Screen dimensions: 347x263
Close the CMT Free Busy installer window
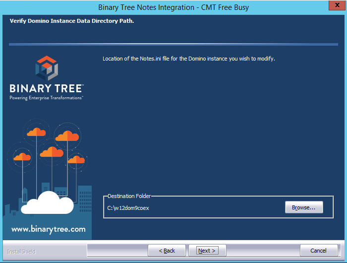(337, 5)
